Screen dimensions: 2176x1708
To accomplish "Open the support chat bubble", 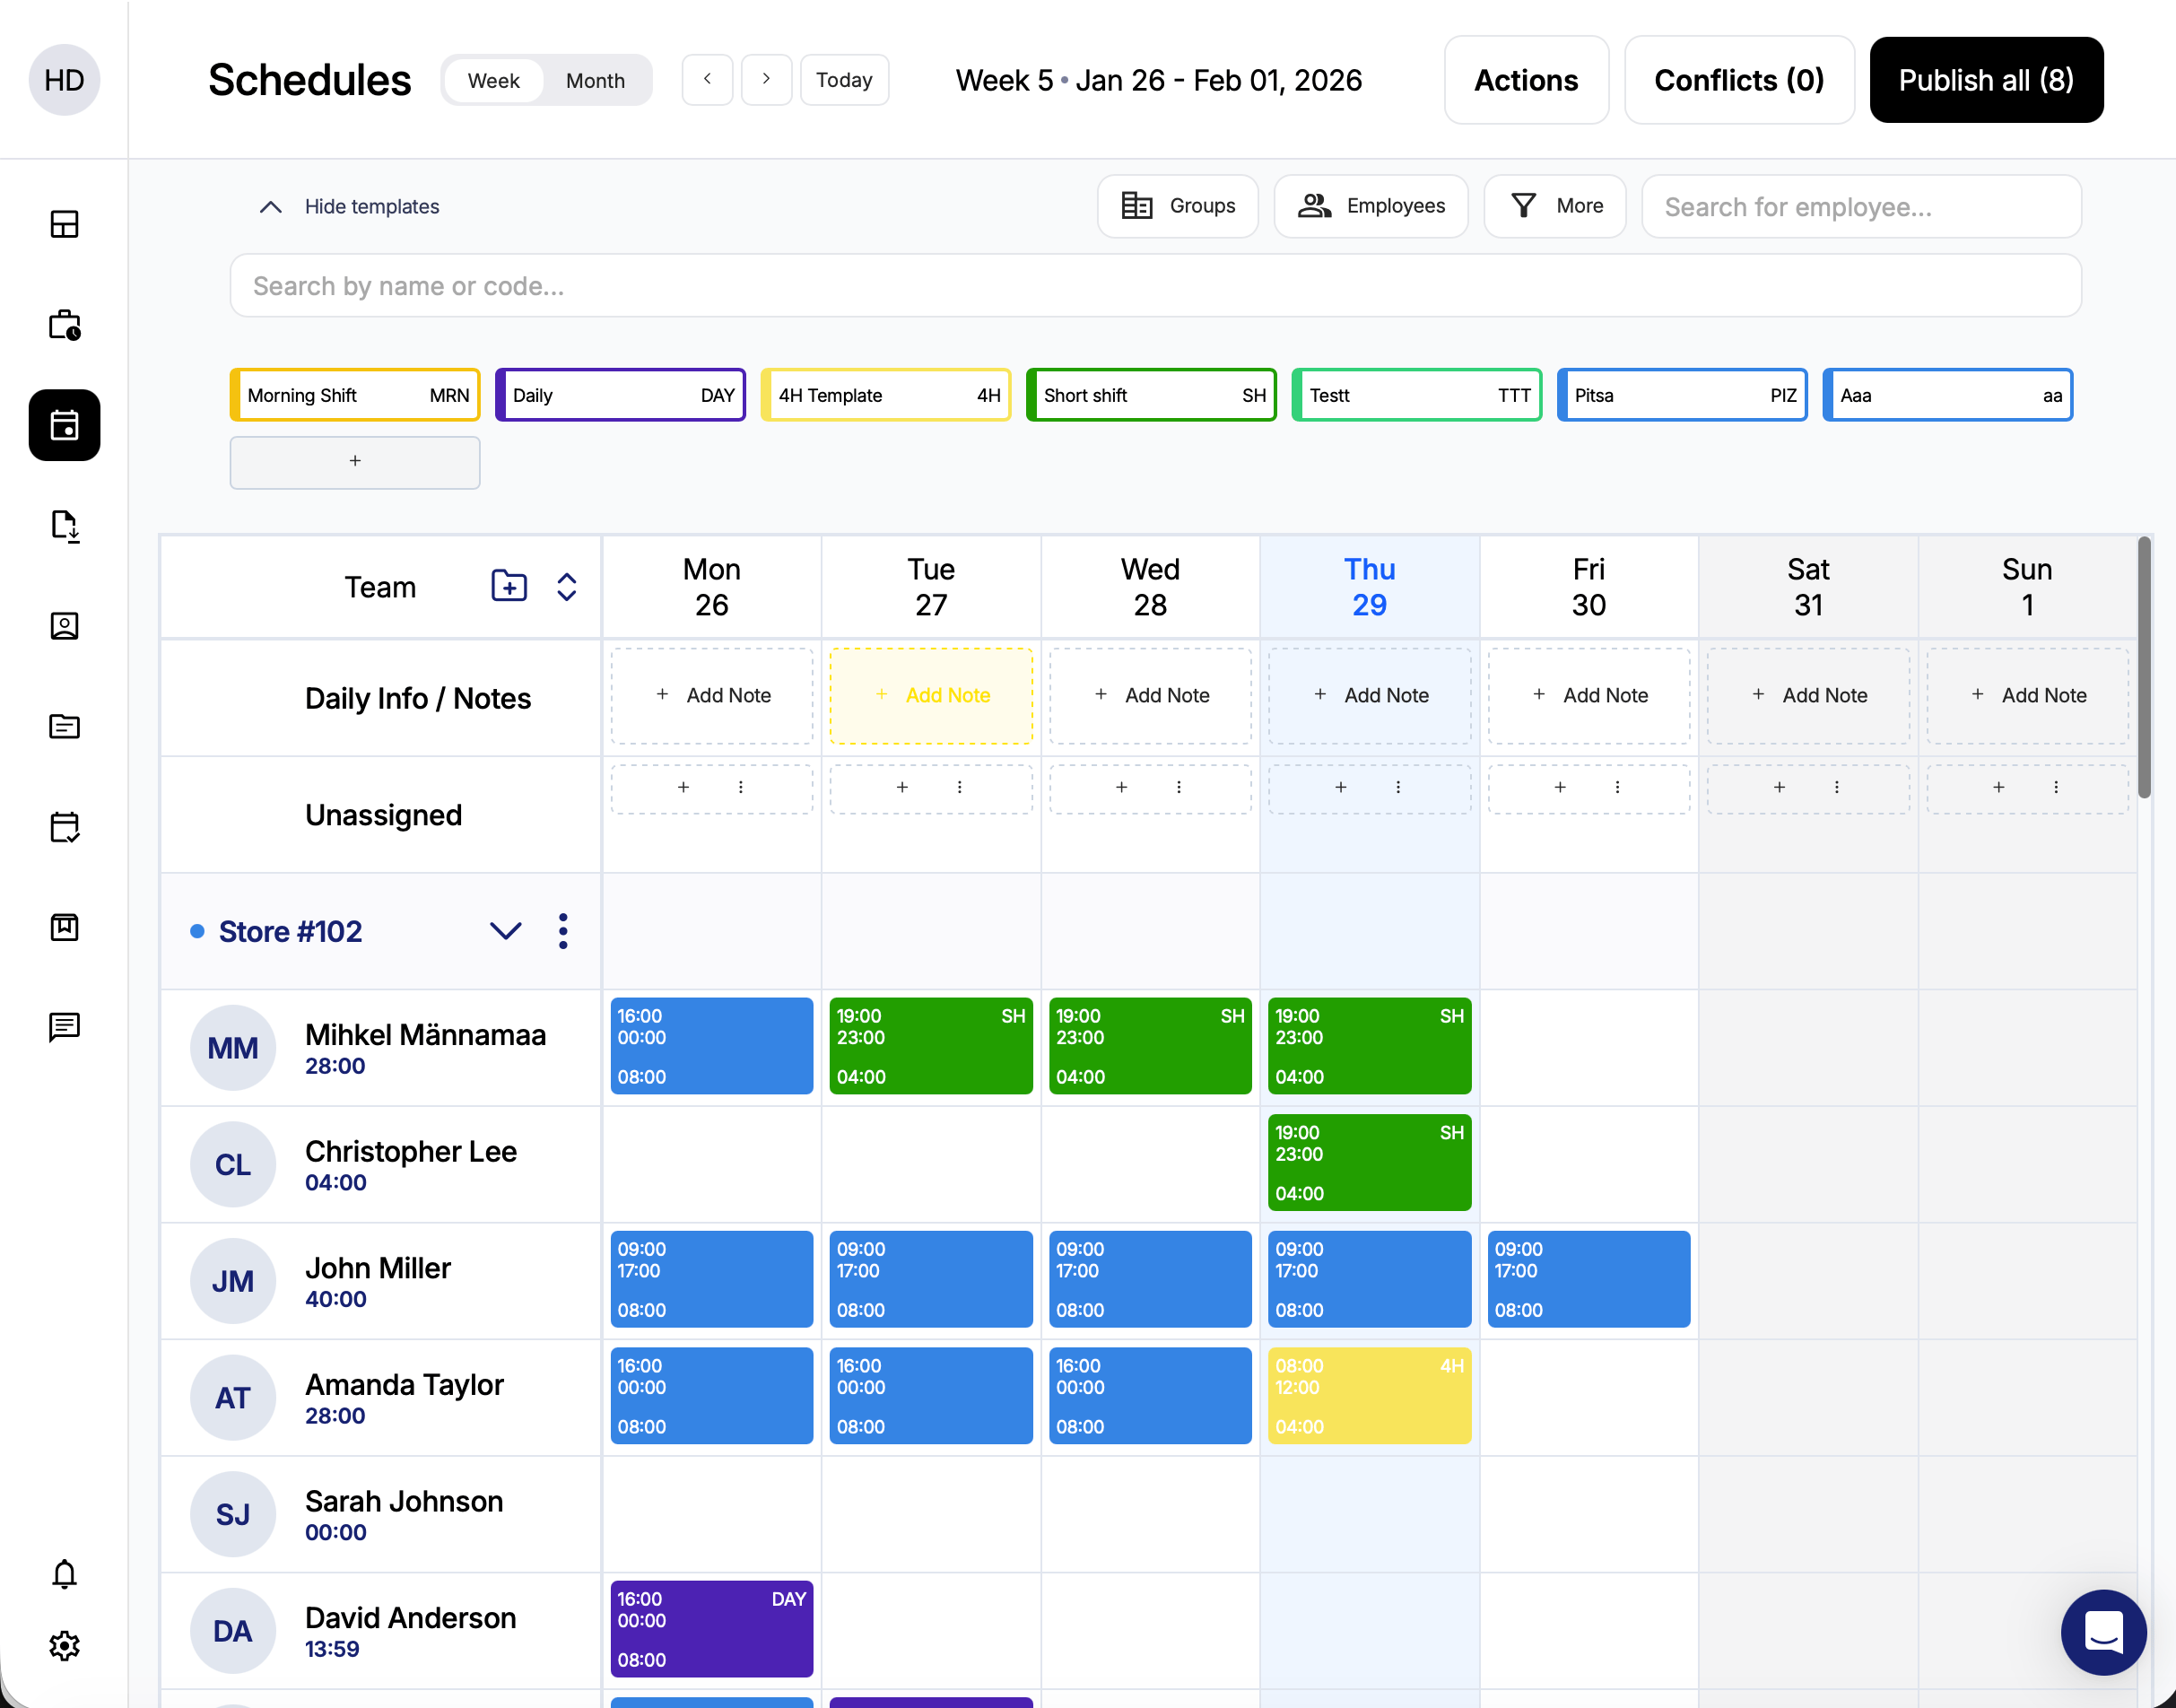I will (x=2103, y=1632).
